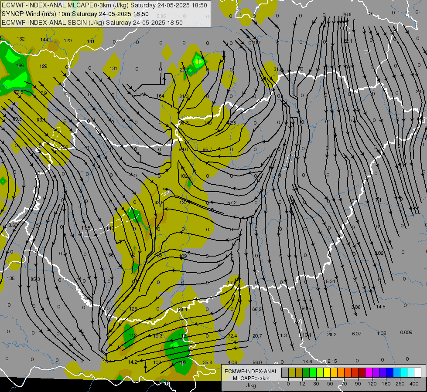
Task: Click the map value '135'
Action: coord(10,278)
